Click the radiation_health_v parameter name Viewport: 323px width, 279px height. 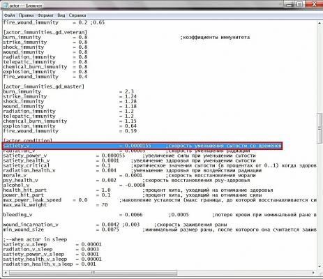[x=29, y=170]
